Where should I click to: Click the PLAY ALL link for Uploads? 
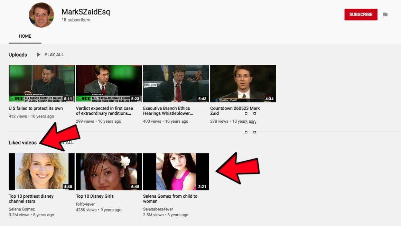(54, 55)
